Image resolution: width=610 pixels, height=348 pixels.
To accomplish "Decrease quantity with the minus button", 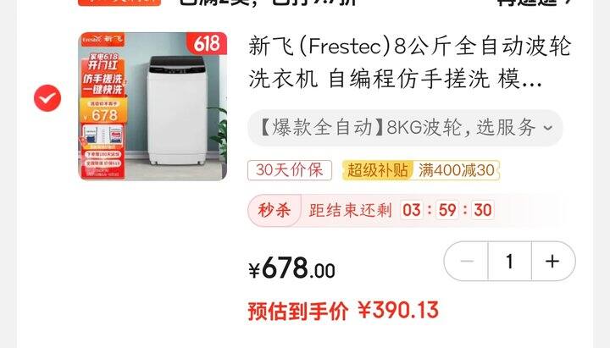I will point(466,261).
